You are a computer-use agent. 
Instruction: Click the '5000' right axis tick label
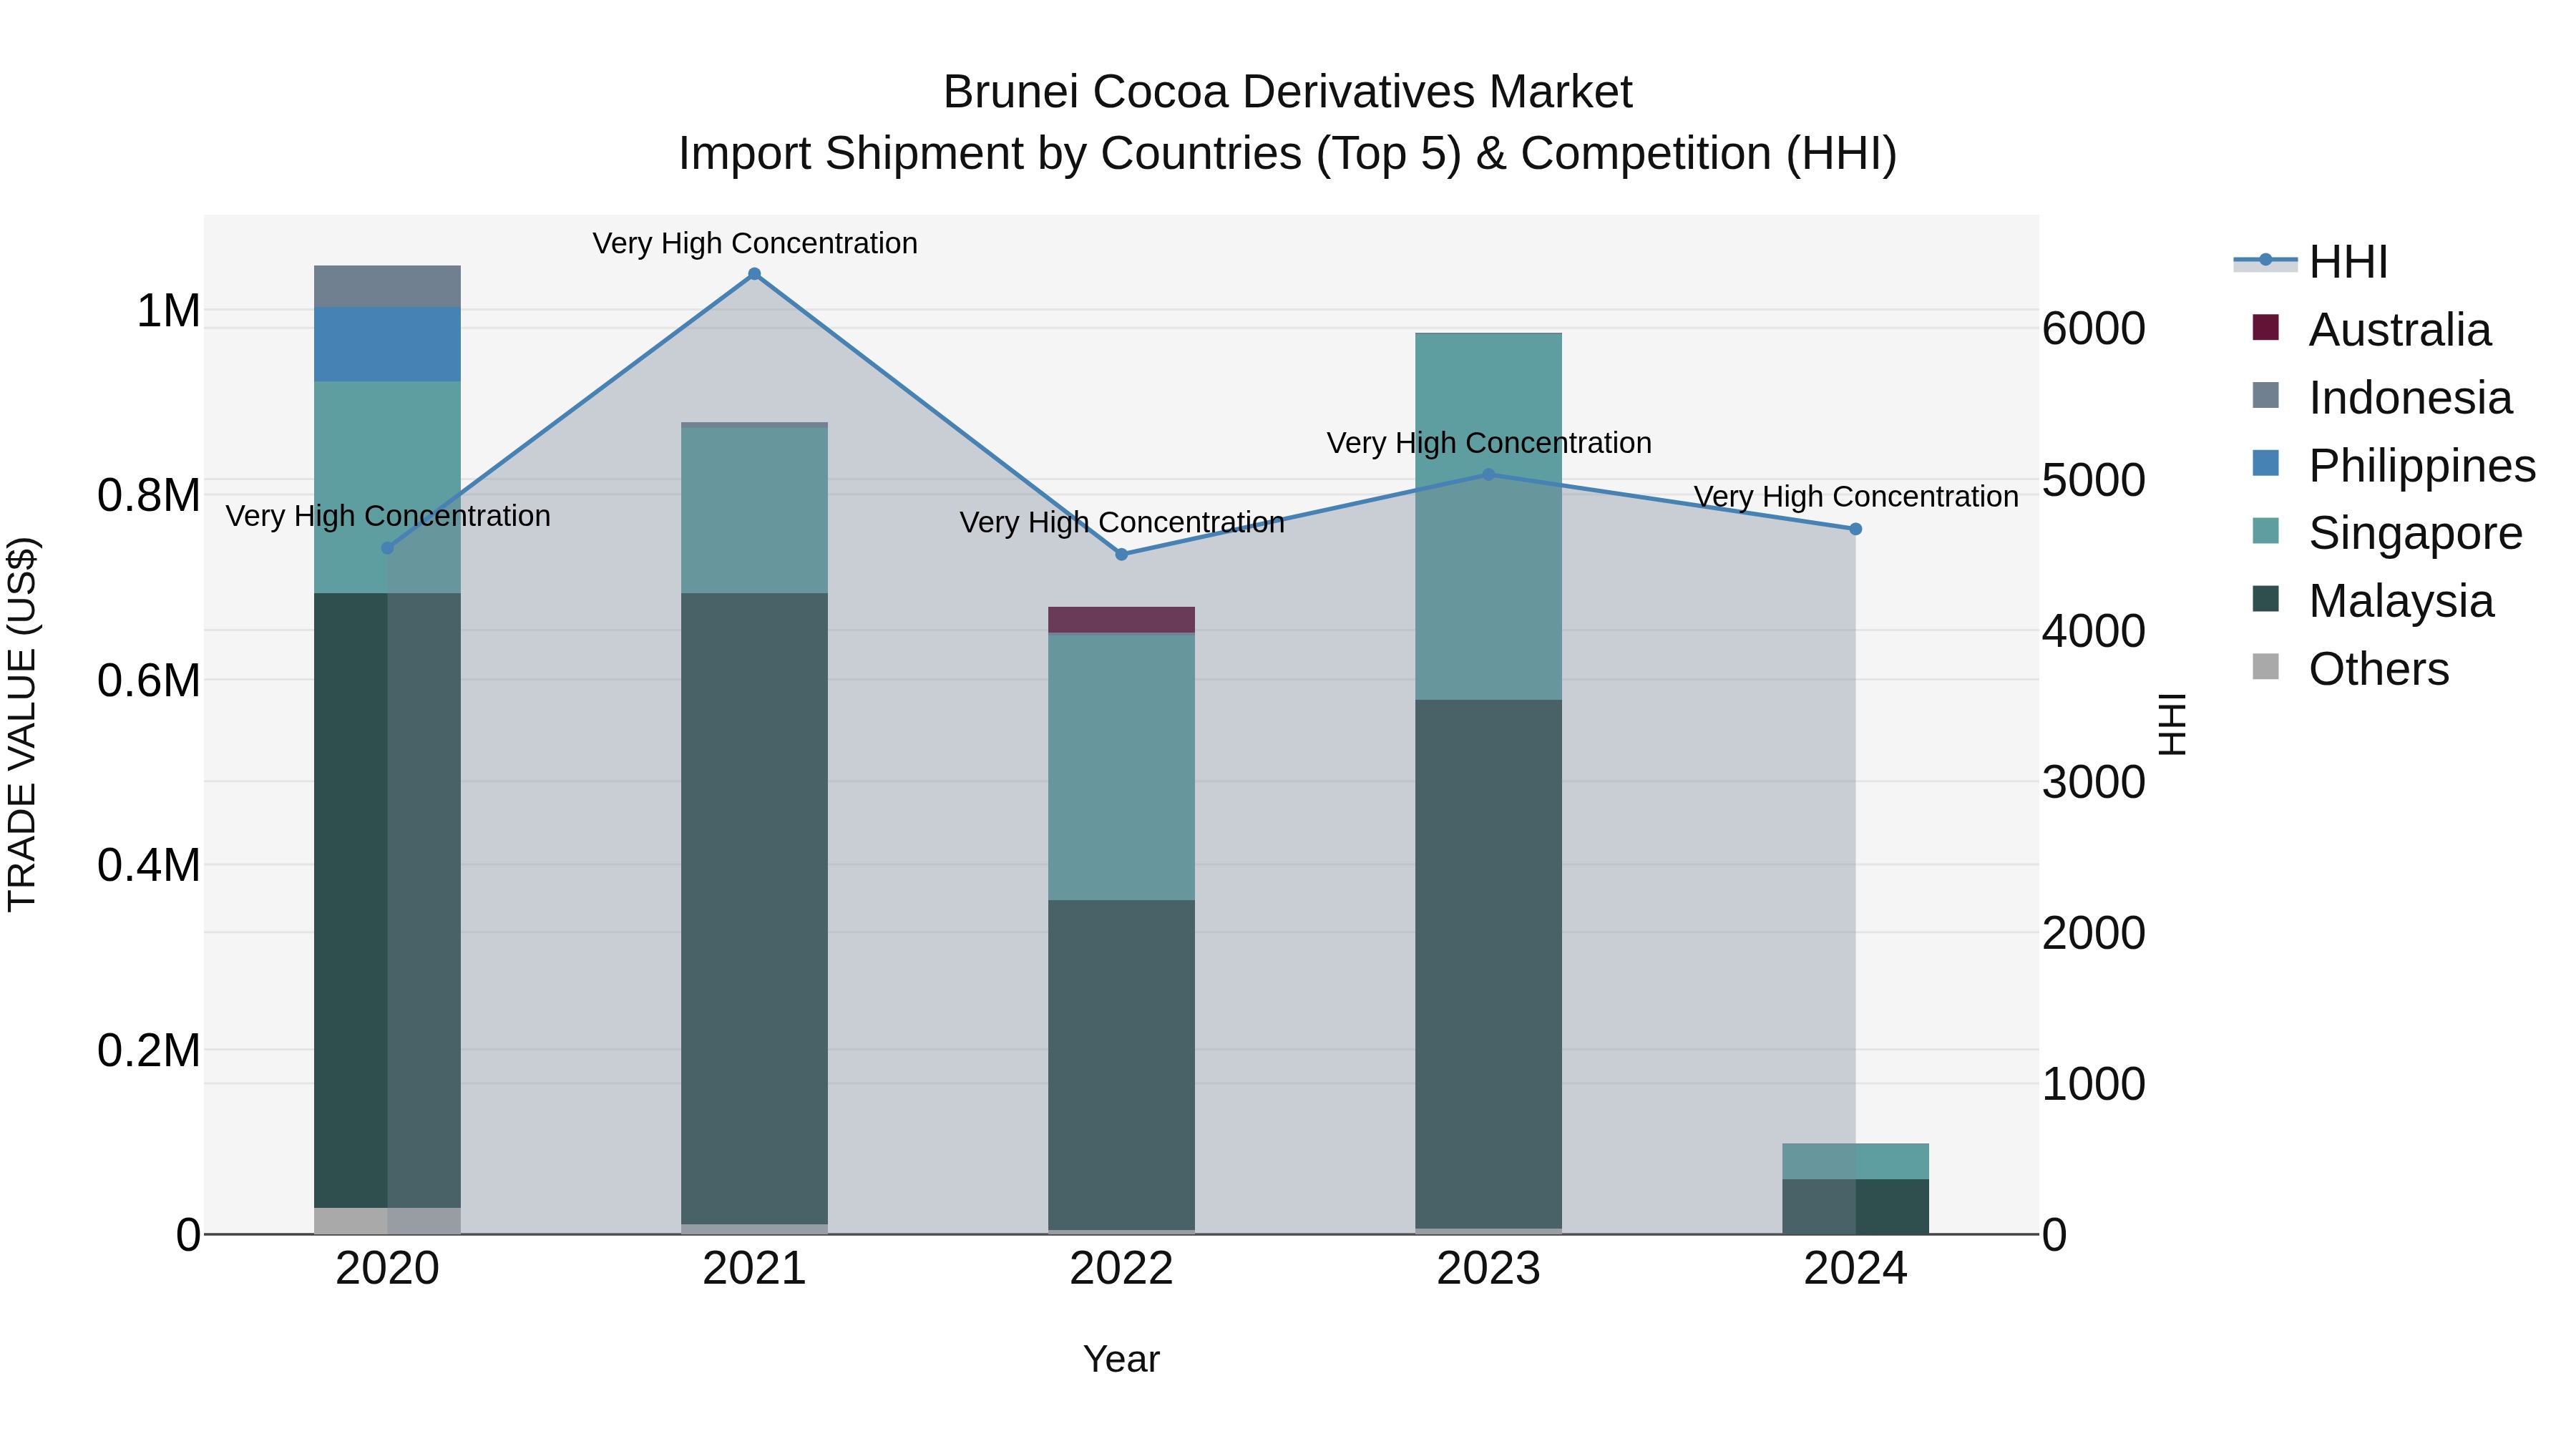[x=2094, y=480]
